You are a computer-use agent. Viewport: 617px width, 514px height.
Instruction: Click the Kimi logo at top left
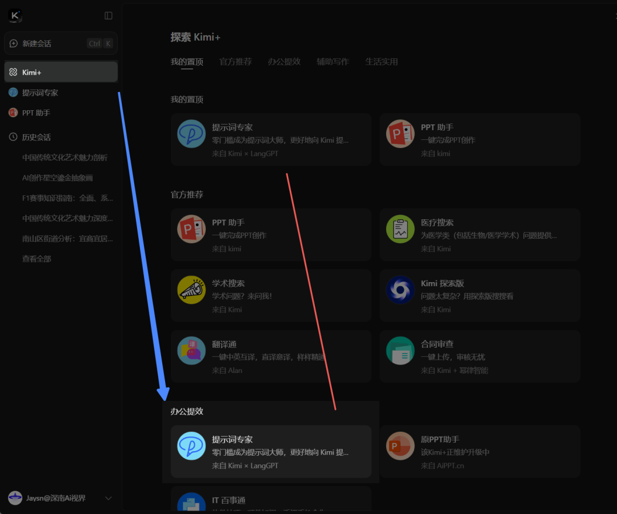(14, 15)
